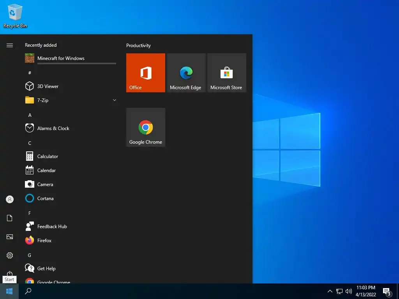The height and width of the screenshot is (299, 399).
Task: Click the G letter group header
Action: (30, 255)
